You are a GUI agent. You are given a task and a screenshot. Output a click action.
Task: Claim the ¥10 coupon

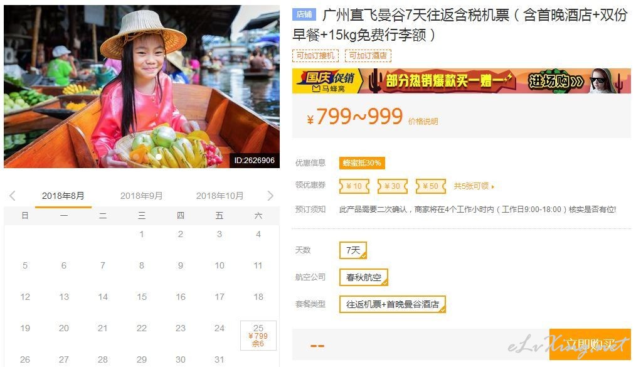[x=354, y=186]
